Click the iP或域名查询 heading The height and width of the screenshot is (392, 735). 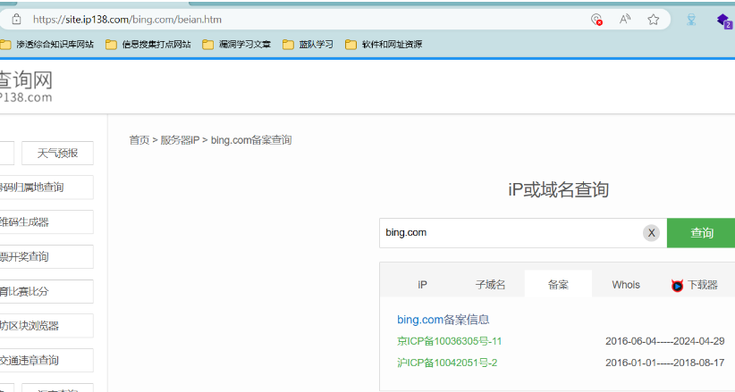[x=558, y=189]
